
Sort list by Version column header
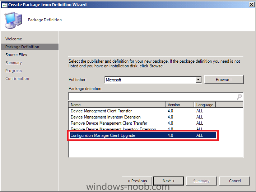click(x=180, y=105)
